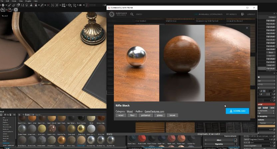This screenshot has width=277, height=149.
Task: Close the Rifle Stock detail preview
Action: point(247,28)
